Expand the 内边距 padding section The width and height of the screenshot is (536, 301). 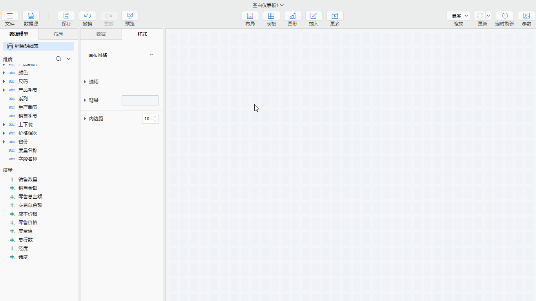point(85,119)
